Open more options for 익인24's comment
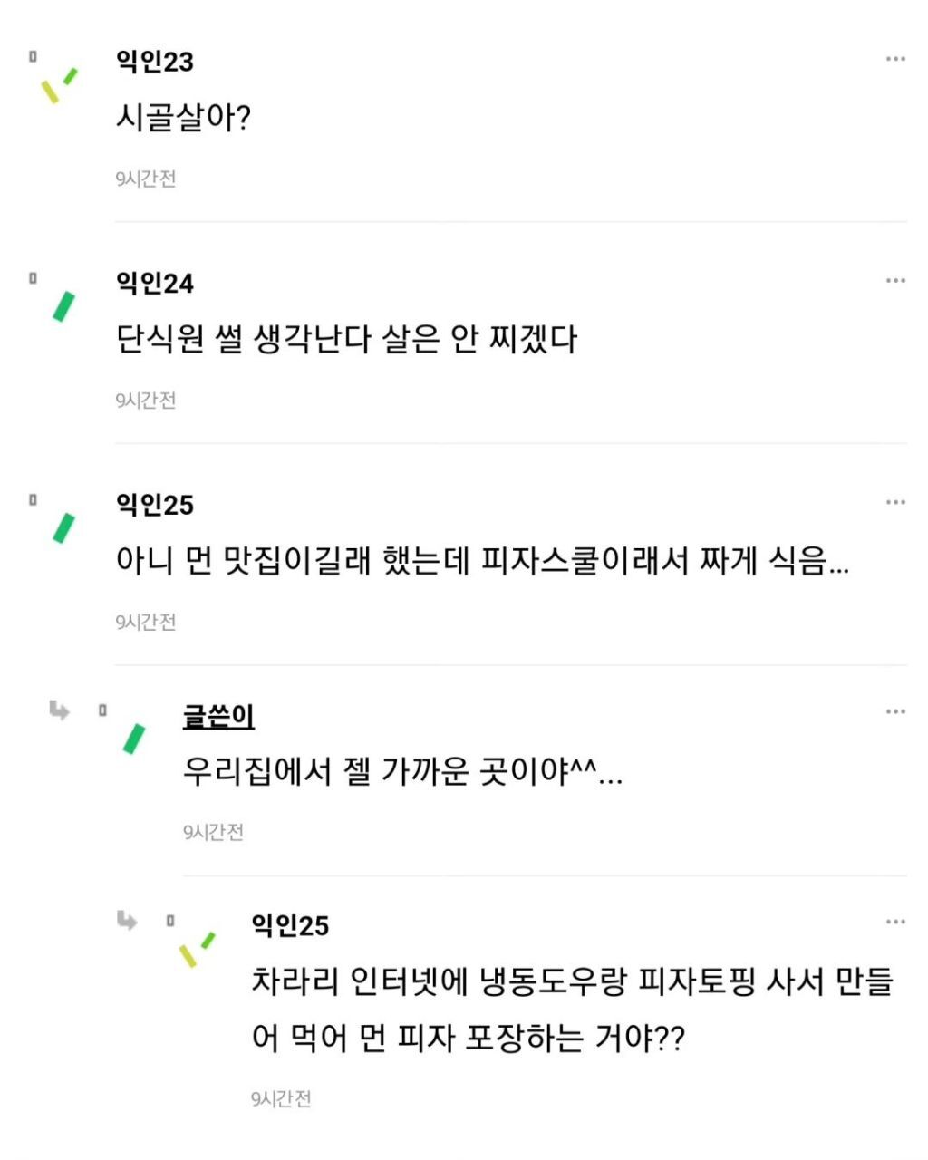Screen dimensions: 928x1160 click(x=895, y=281)
